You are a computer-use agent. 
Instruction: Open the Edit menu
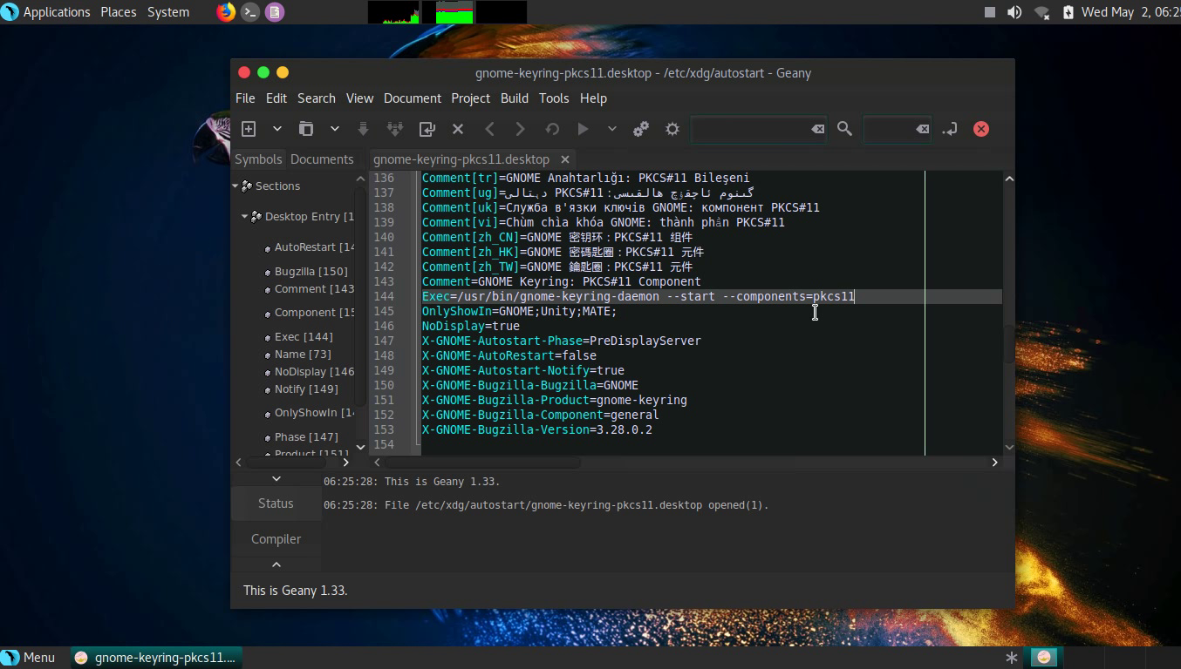(276, 98)
